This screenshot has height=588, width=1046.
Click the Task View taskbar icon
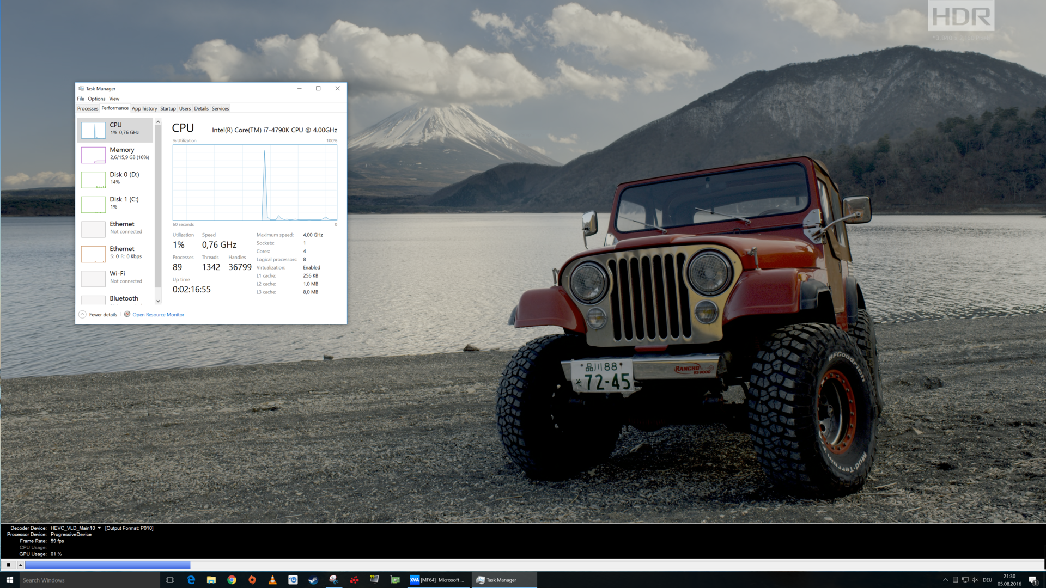pyautogui.click(x=170, y=580)
